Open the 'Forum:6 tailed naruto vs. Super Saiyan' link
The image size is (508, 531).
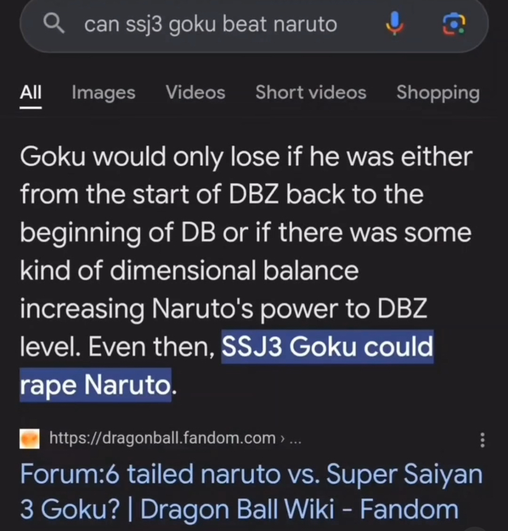252,475
